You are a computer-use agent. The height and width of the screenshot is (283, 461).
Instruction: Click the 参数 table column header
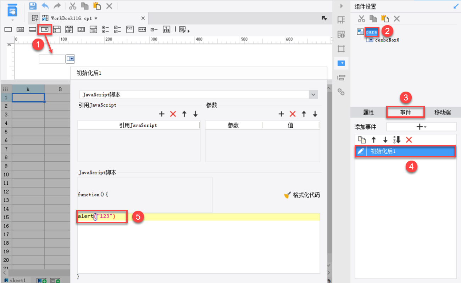click(233, 125)
